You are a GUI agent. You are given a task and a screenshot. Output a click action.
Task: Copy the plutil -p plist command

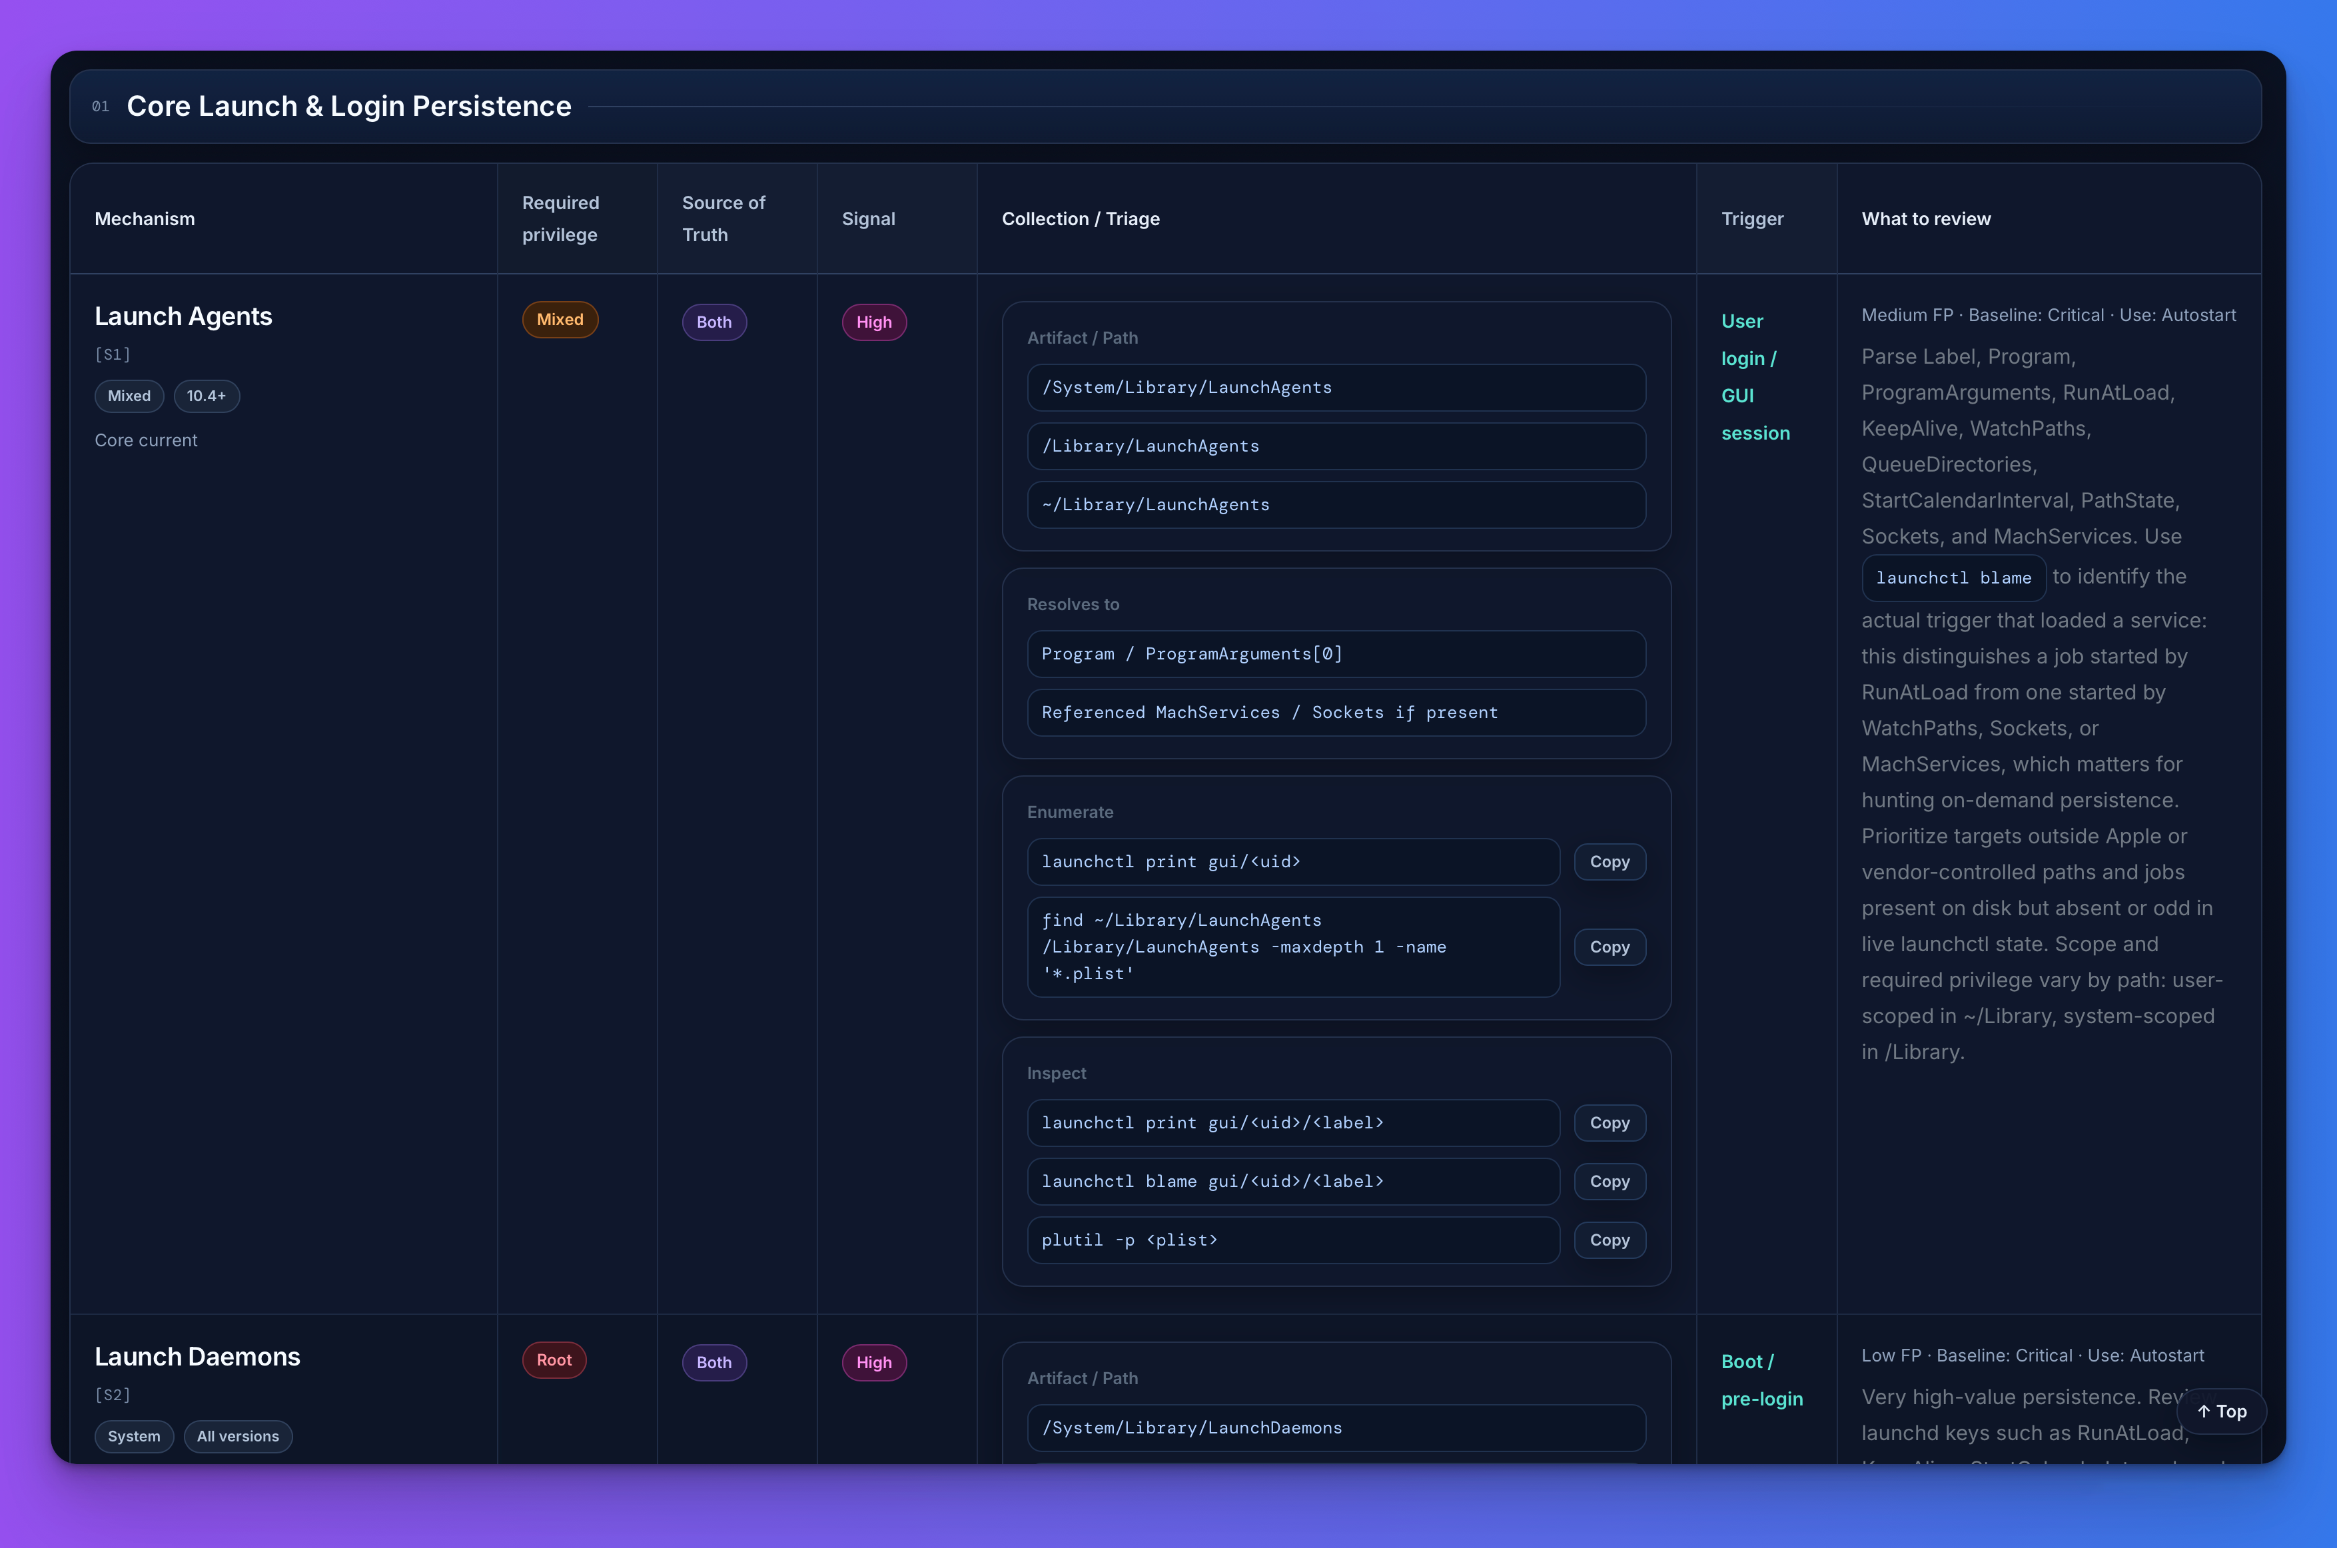click(x=1608, y=1240)
